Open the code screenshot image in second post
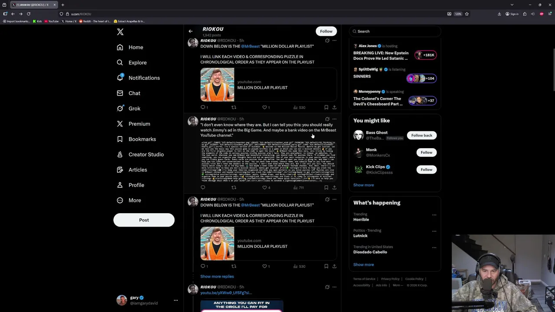Viewport: 555px width, 312px height. coord(268,161)
